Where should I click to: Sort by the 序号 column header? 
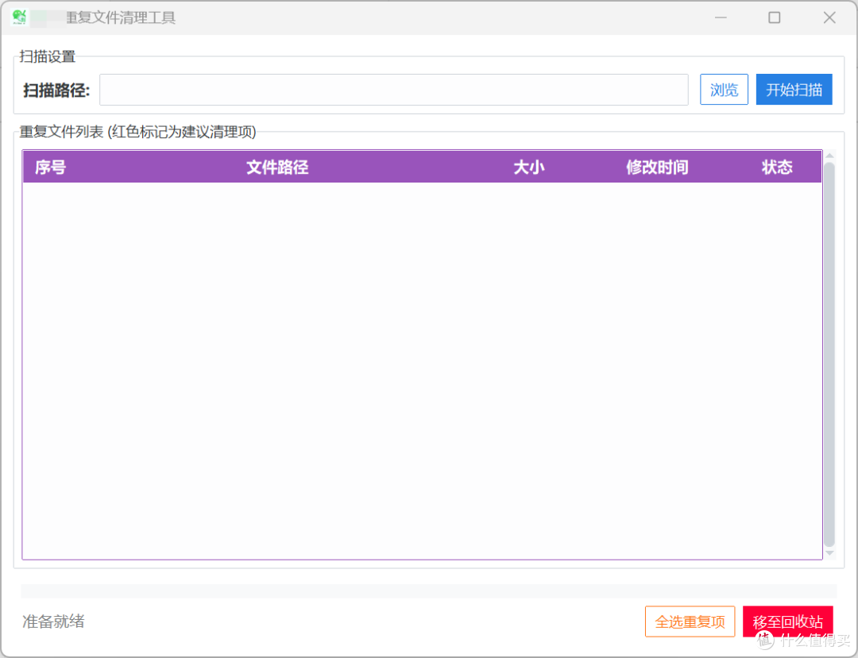pos(50,167)
